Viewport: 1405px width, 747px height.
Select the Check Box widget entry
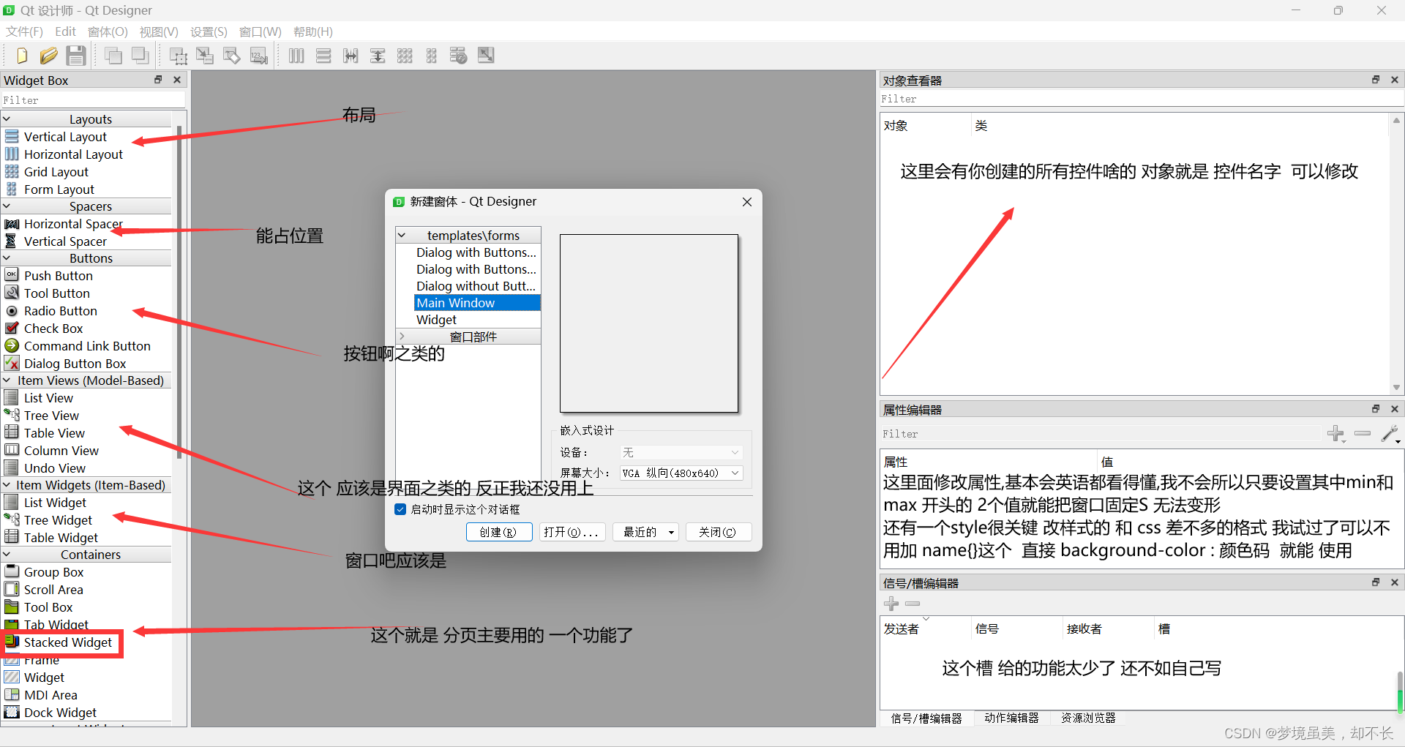52,328
